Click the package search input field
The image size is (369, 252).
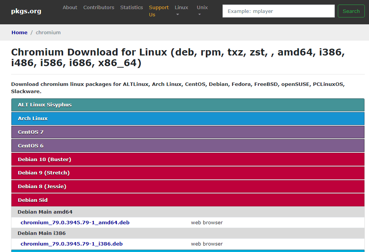(278, 11)
